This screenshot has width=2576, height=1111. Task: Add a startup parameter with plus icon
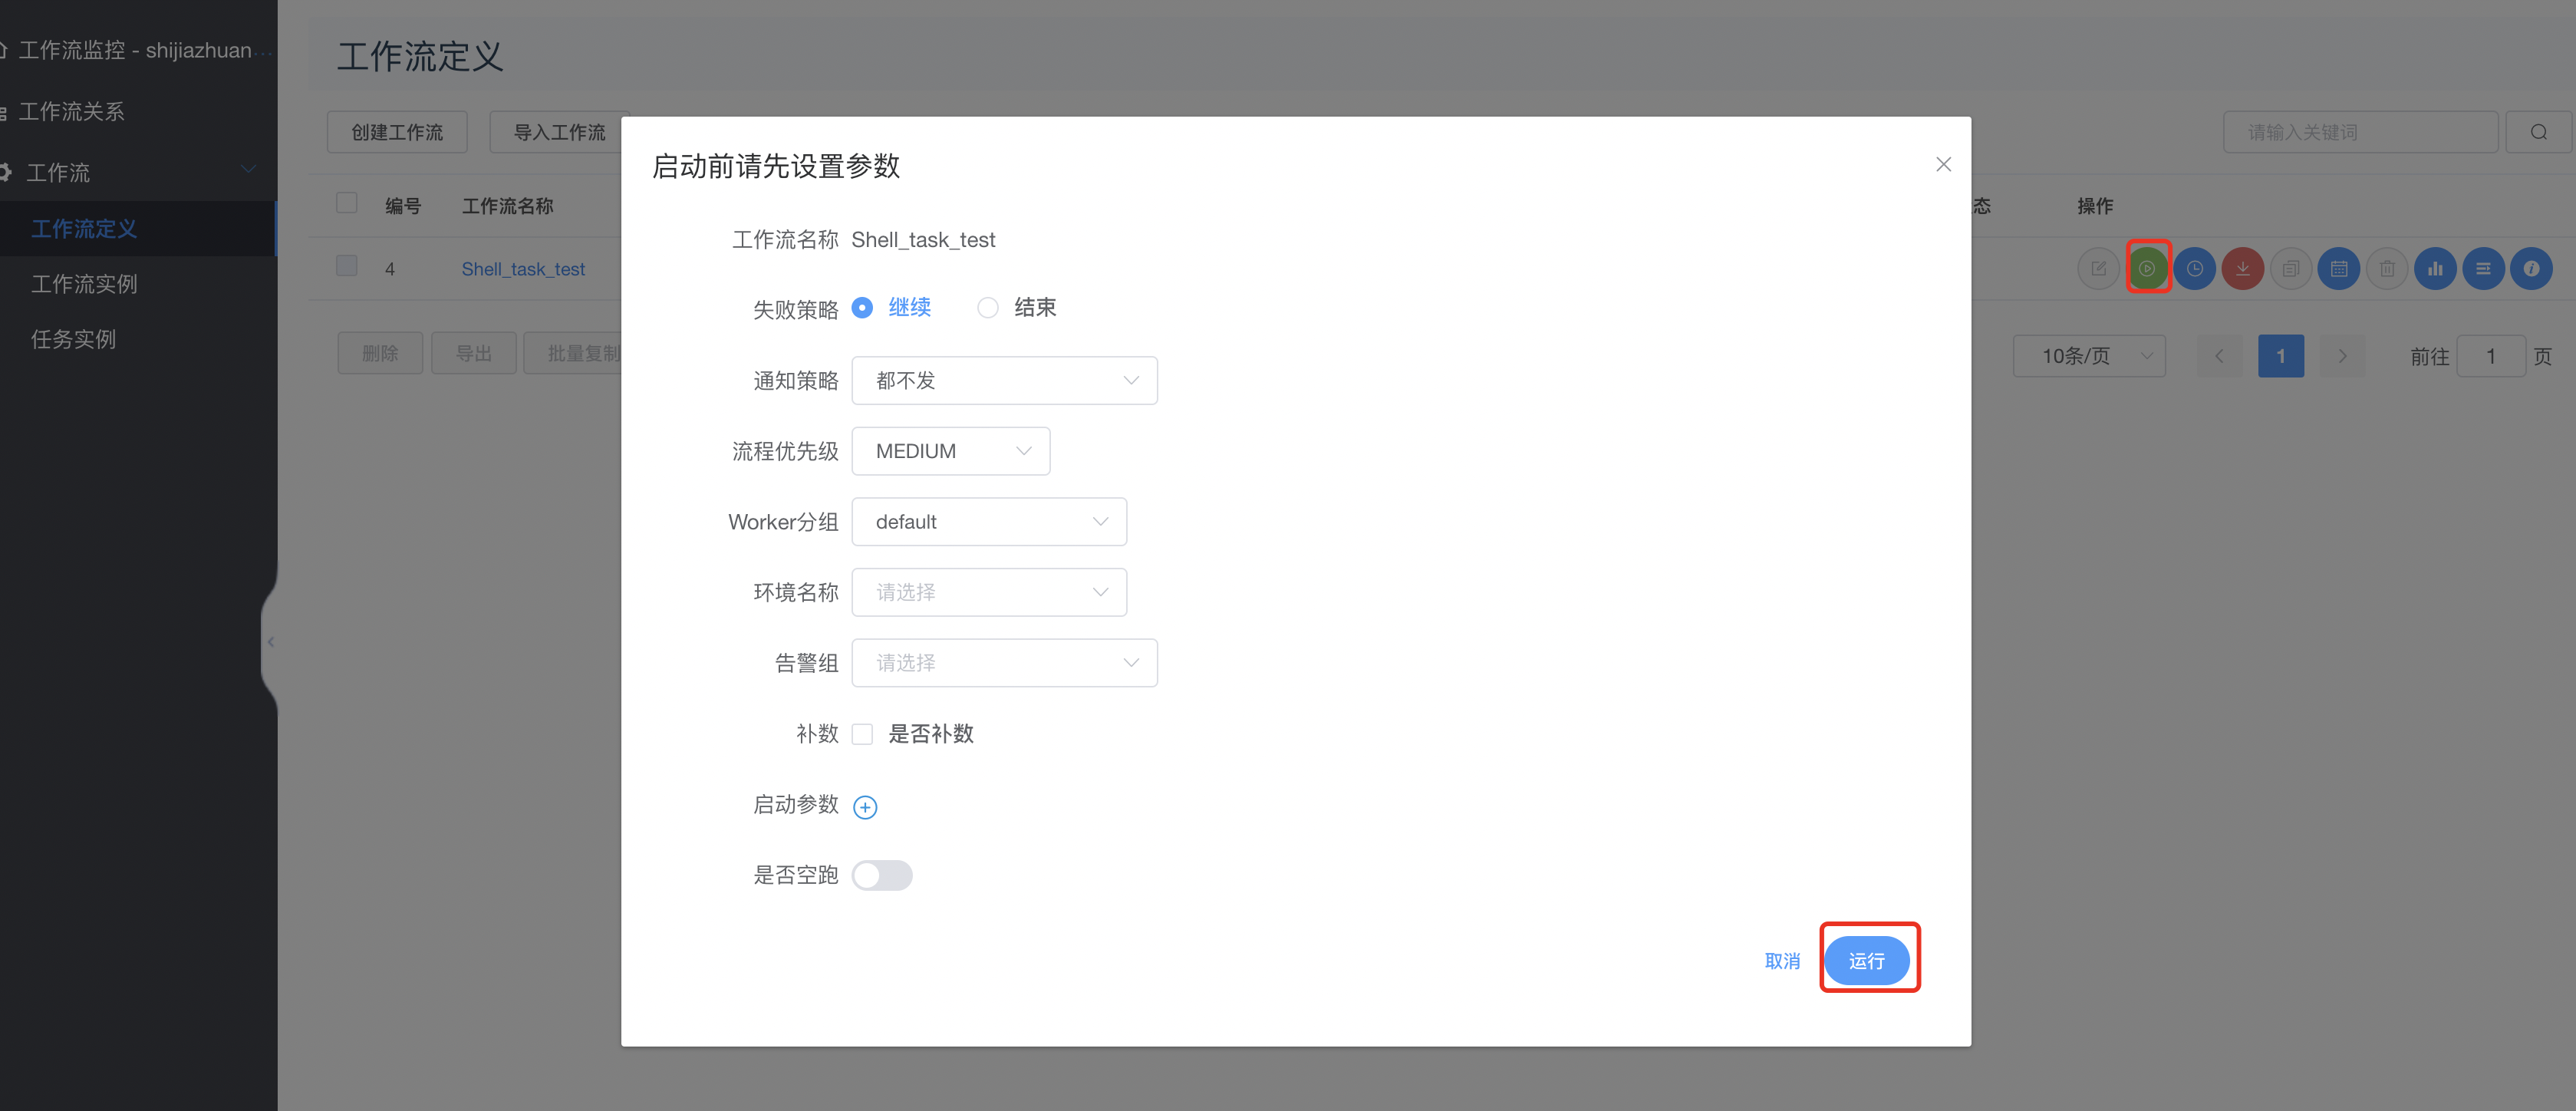(865, 807)
